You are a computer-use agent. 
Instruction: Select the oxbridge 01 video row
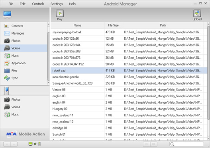click(x=129, y=128)
